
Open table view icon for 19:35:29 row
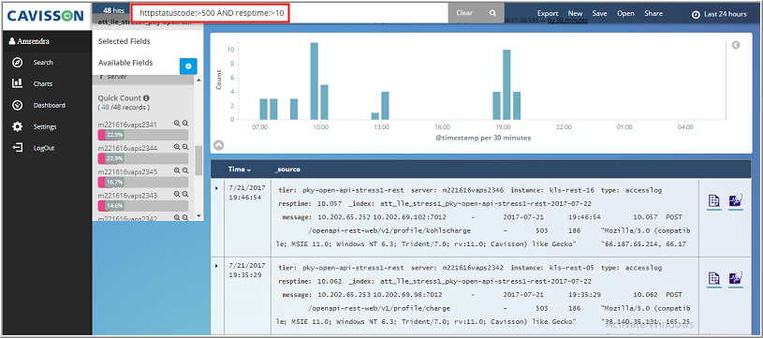coord(714,279)
